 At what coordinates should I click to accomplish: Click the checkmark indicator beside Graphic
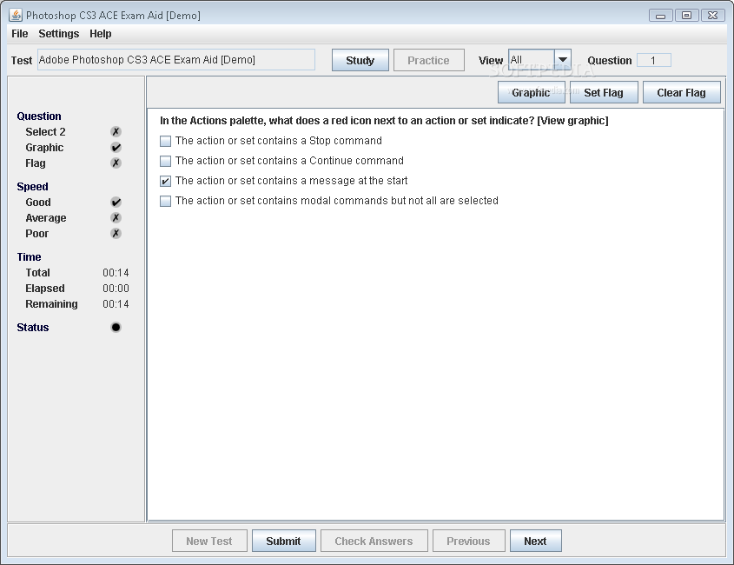click(116, 148)
